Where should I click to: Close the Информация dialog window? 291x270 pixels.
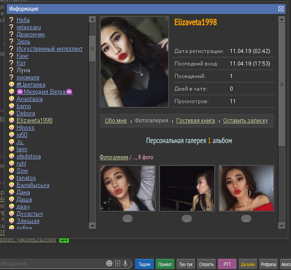(281, 9)
